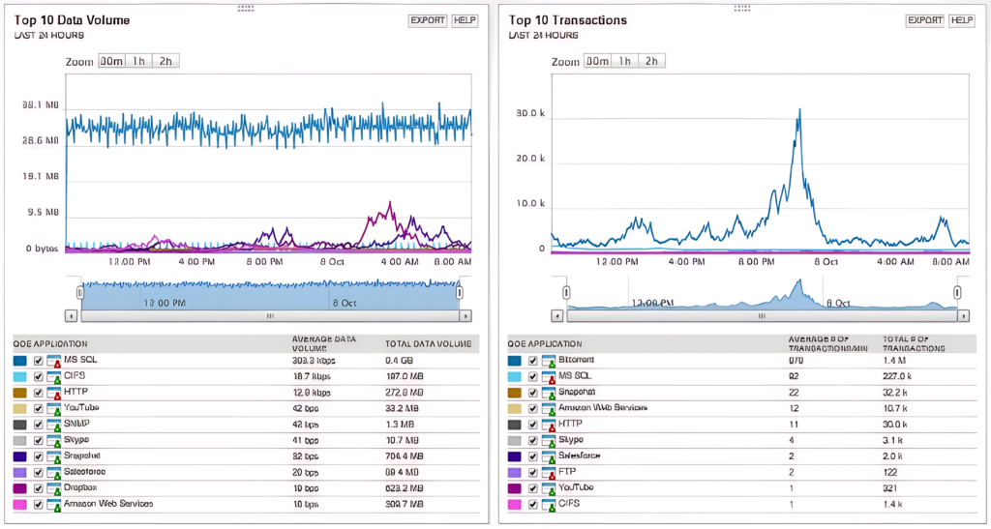Open Help for Top 10 Transactions
This screenshot has width=991, height=529.
pyautogui.click(x=961, y=20)
